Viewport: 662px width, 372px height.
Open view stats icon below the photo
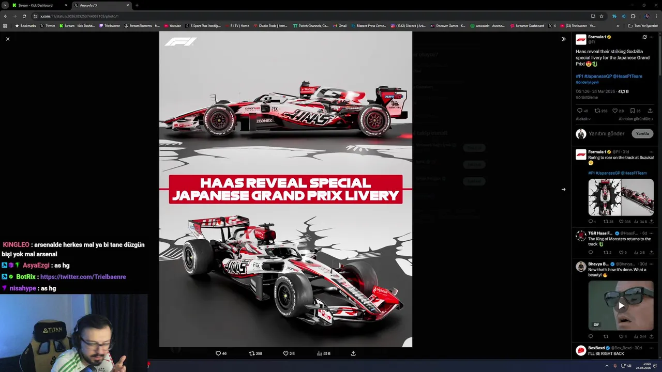pos(320,353)
